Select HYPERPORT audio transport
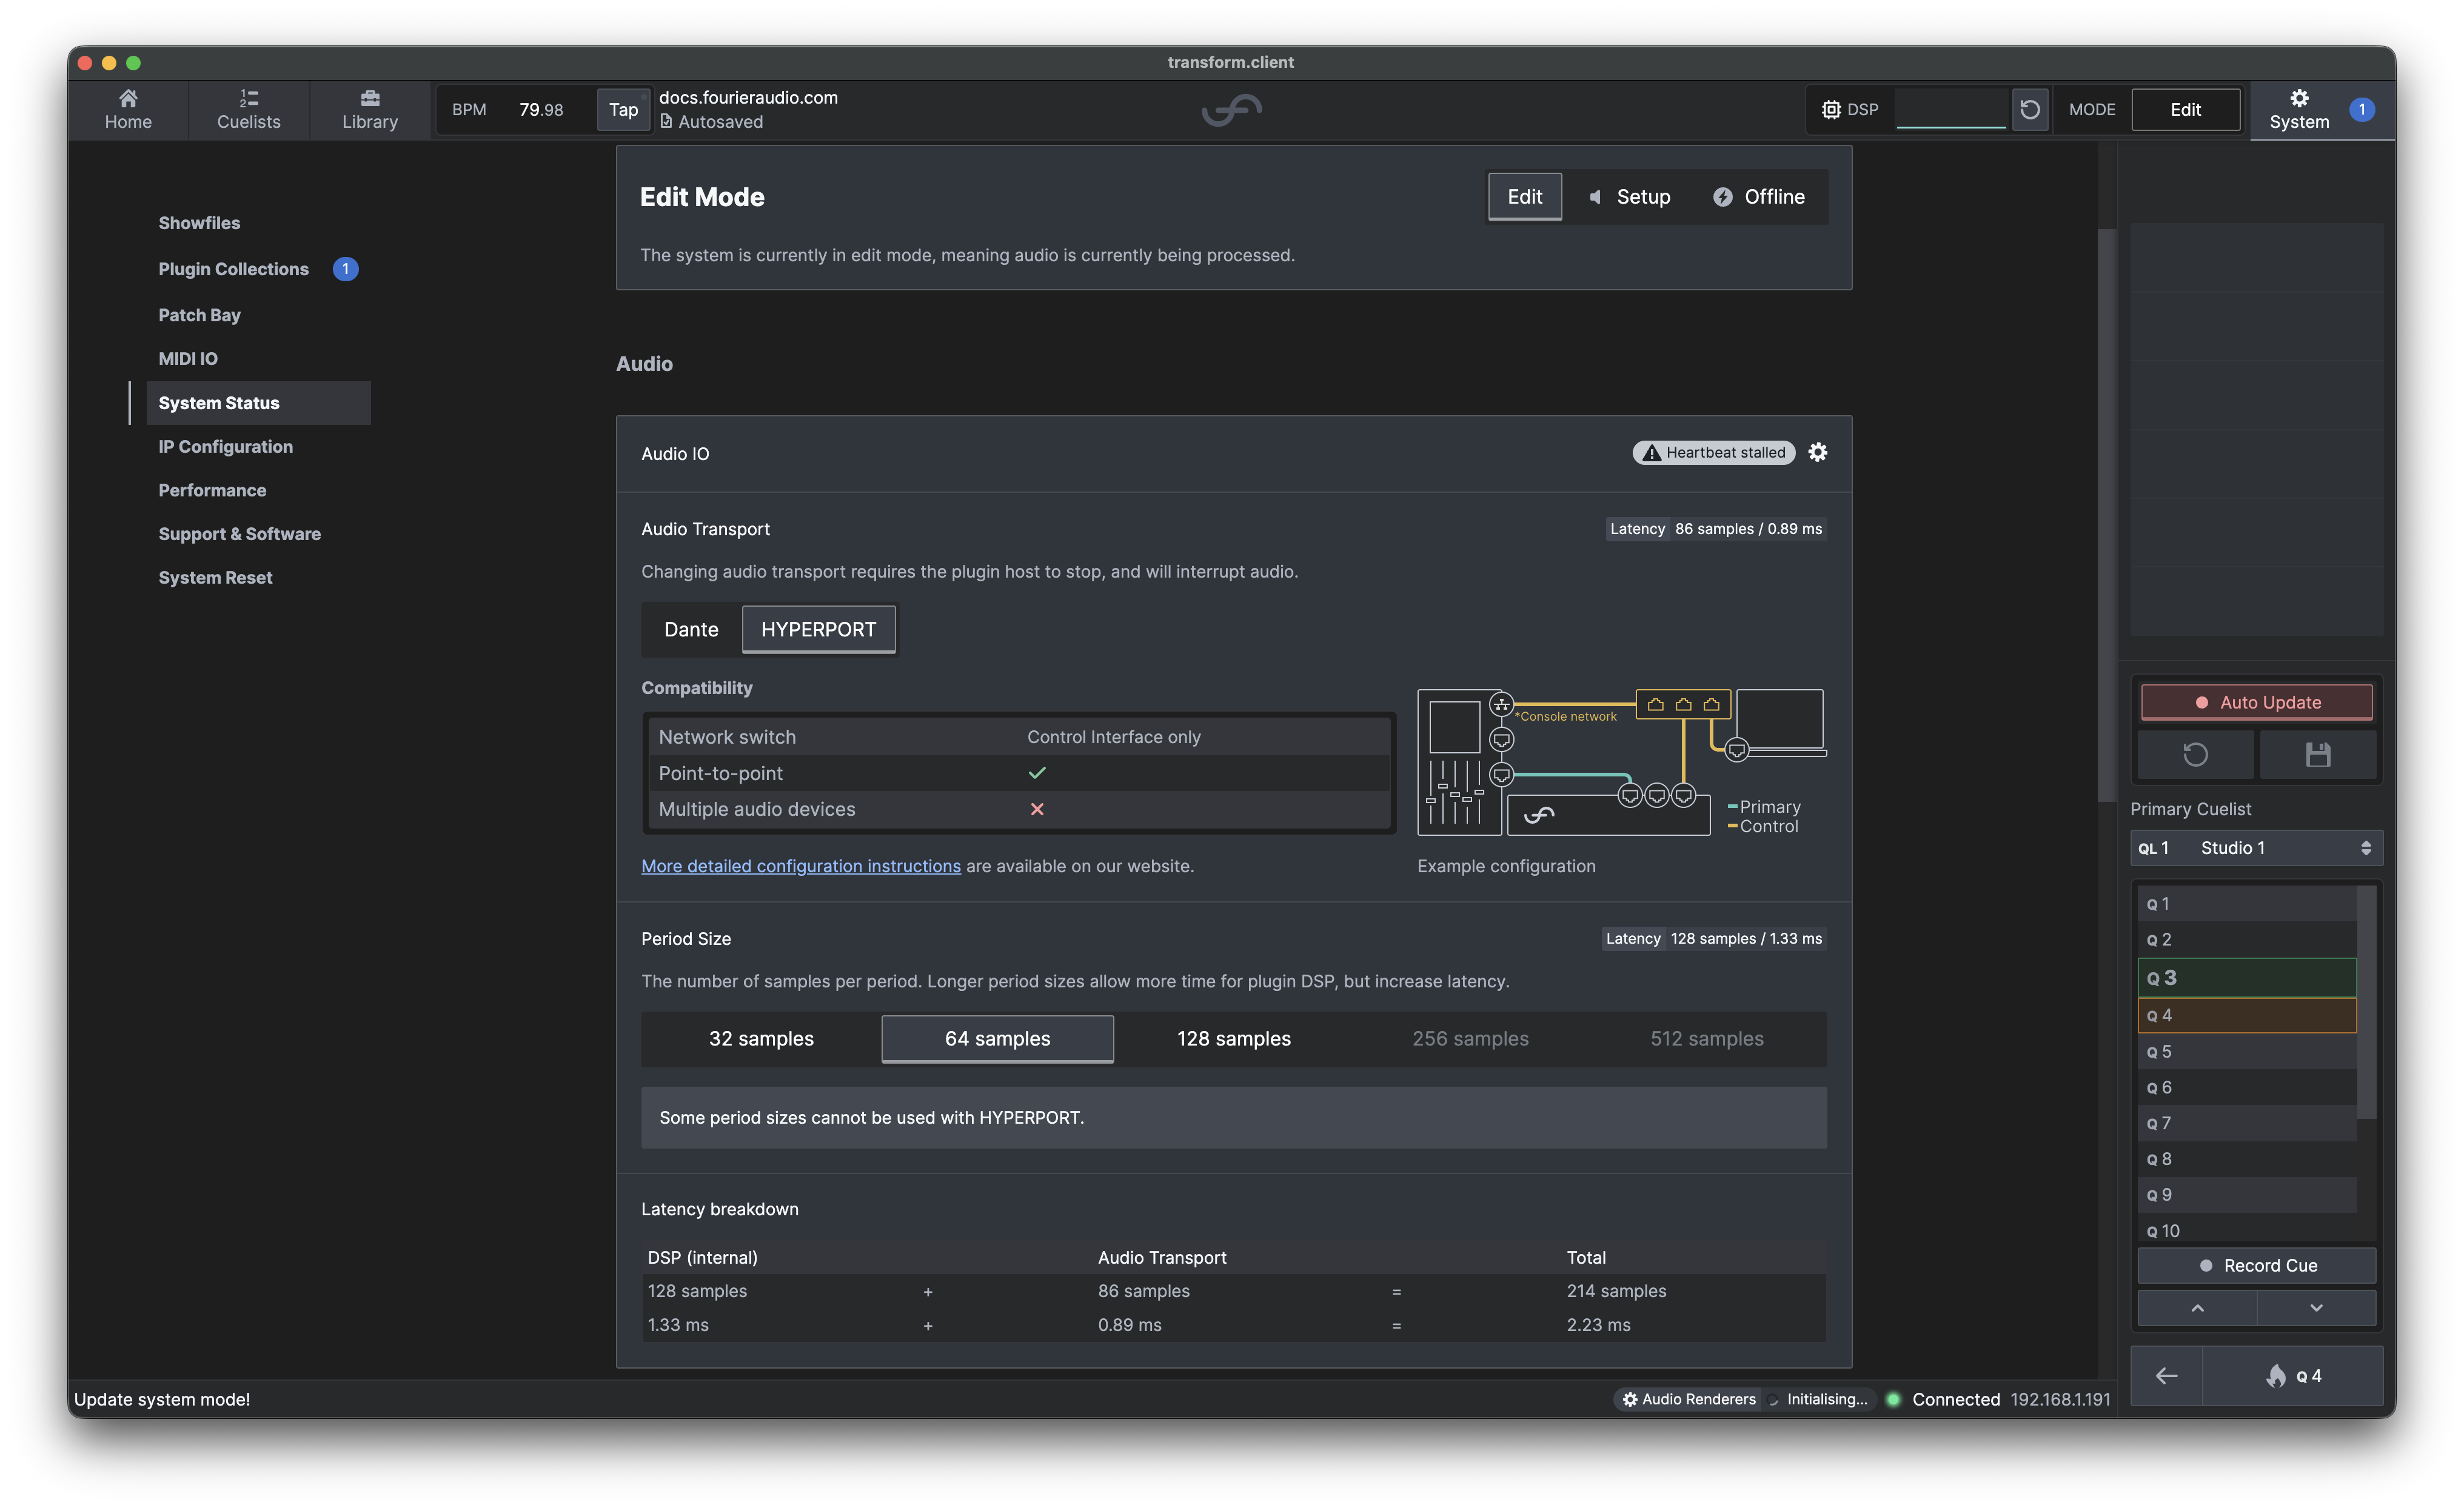2464x1508 pixels. (x=818, y=629)
